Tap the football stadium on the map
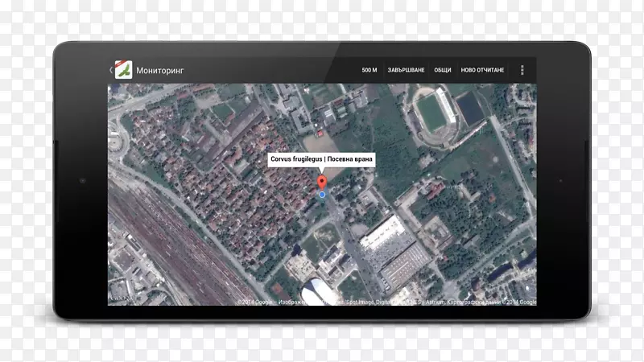The width and height of the screenshot is (644, 362). click(432, 113)
